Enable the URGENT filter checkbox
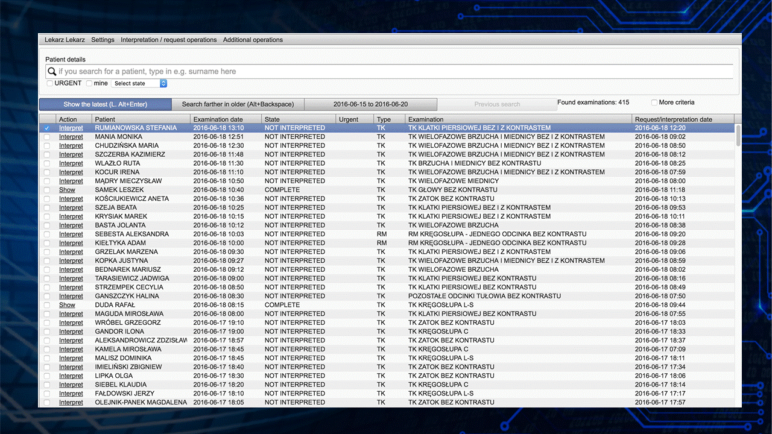The height and width of the screenshot is (434, 772). (50, 83)
